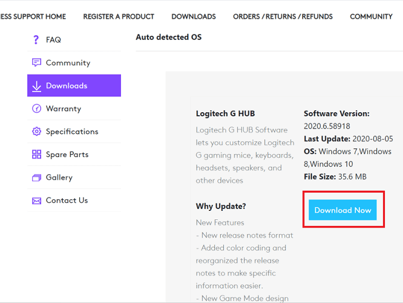Click the Gallery stacked images icon

pyautogui.click(x=36, y=178)
